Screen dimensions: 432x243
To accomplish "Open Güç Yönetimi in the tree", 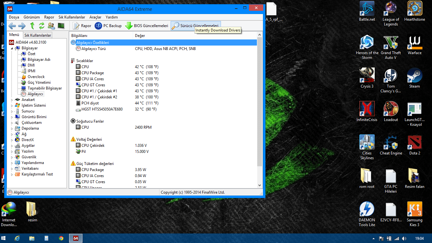I will pyautogui.click(x=39, y=82).
